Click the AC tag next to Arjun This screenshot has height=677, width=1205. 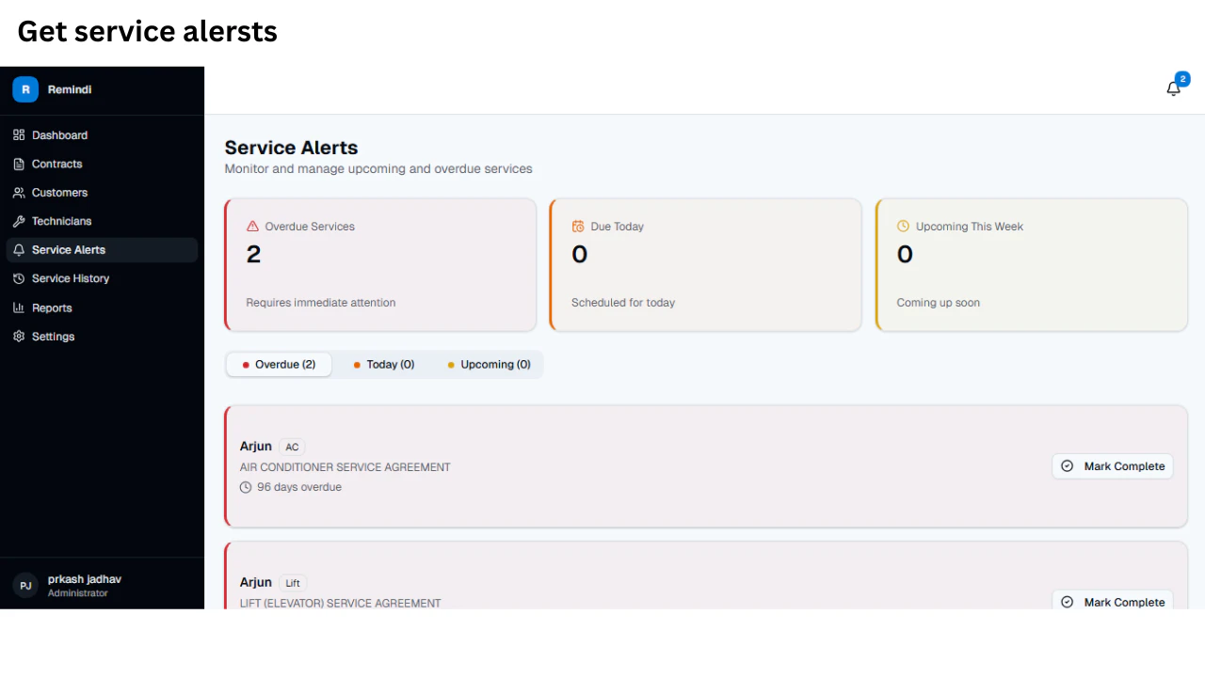292,448
